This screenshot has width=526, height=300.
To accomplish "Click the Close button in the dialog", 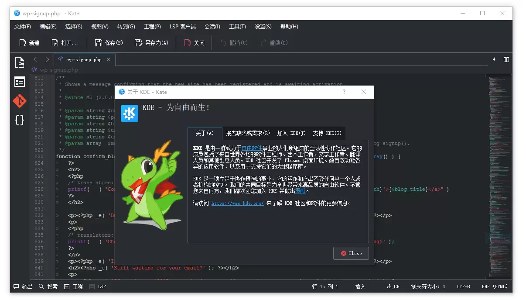I will point(351,253).
